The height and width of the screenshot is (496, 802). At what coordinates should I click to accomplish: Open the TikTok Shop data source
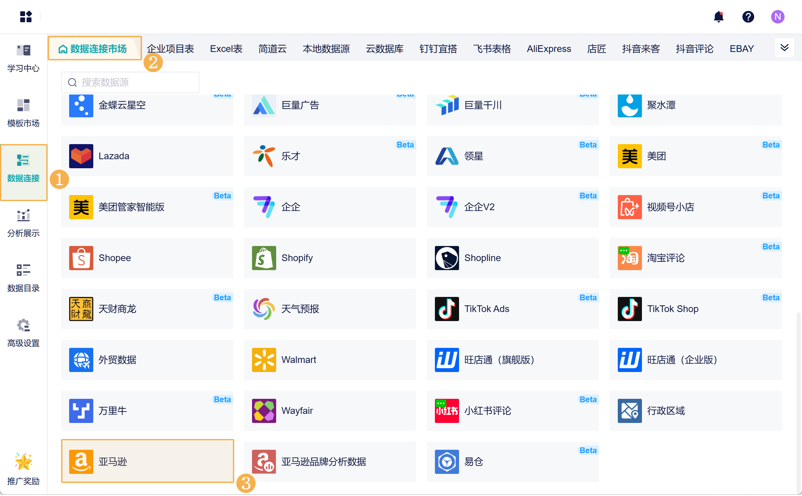(x=696, y=309)
